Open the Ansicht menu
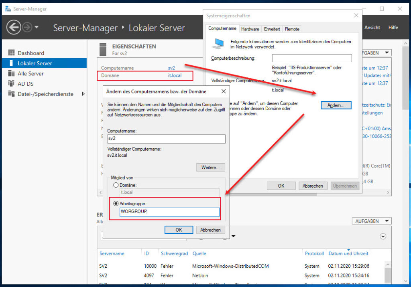Viewport: 411px width, 287px height. pyautogui.click(x=372, y=28)
